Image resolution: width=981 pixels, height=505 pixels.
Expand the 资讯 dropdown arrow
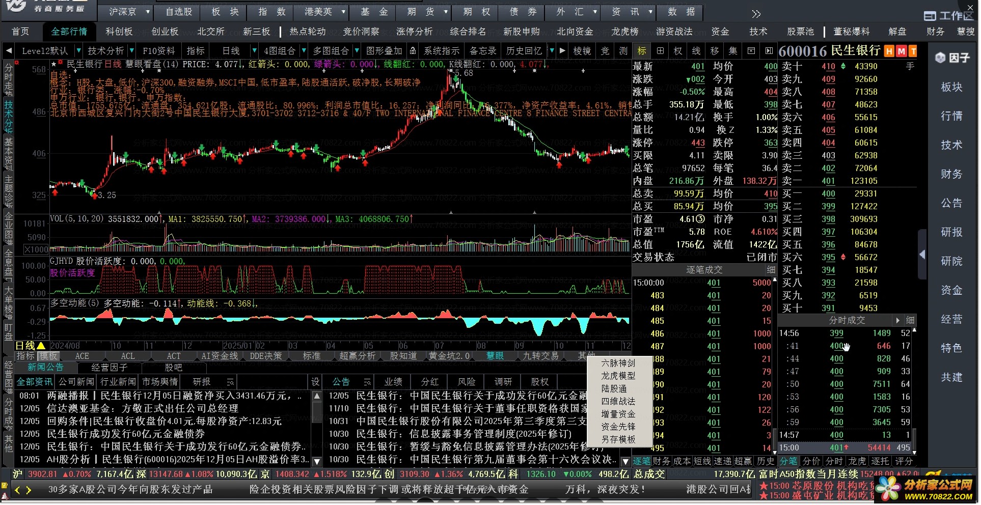click(x=650, y=12)
